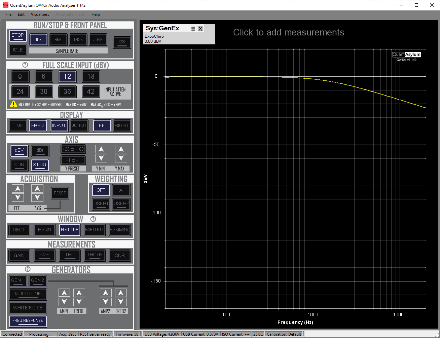Enable the MULTITONE generator
The width and height of the screenshot is (440, 338).
(28, 294)
